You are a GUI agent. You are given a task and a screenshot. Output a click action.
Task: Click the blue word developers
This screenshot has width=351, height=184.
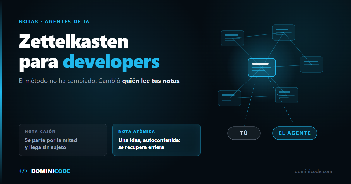click(111, 62)
